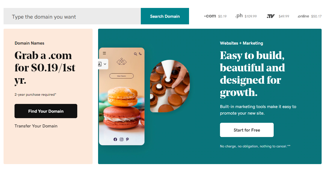Click the Instagram icon in phone mockup

point(121,139)
